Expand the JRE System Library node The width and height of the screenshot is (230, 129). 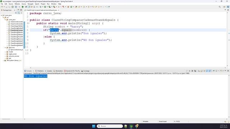[x=3, y=61]
